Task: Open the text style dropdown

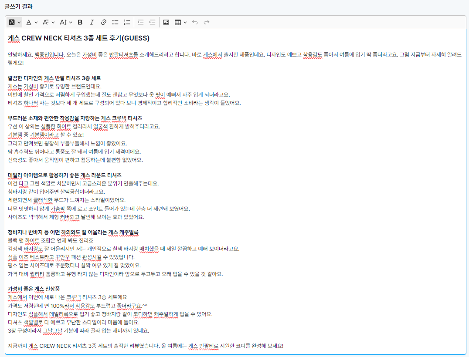Action: (12, 22)
